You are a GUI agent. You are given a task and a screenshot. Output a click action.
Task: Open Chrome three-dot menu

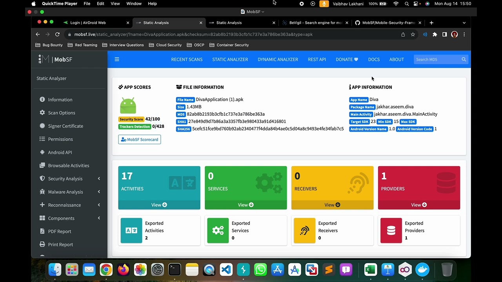(464, 34)
